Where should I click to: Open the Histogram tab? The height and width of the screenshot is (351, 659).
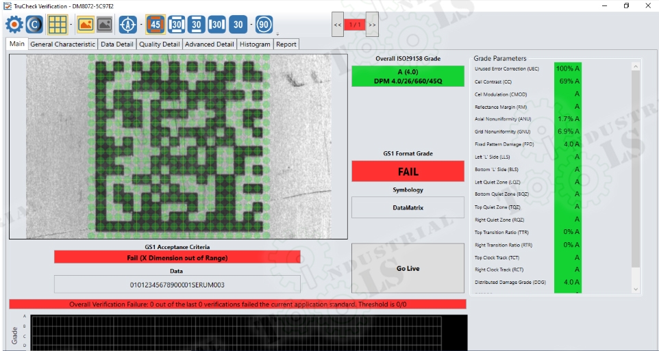coord(255,44)
